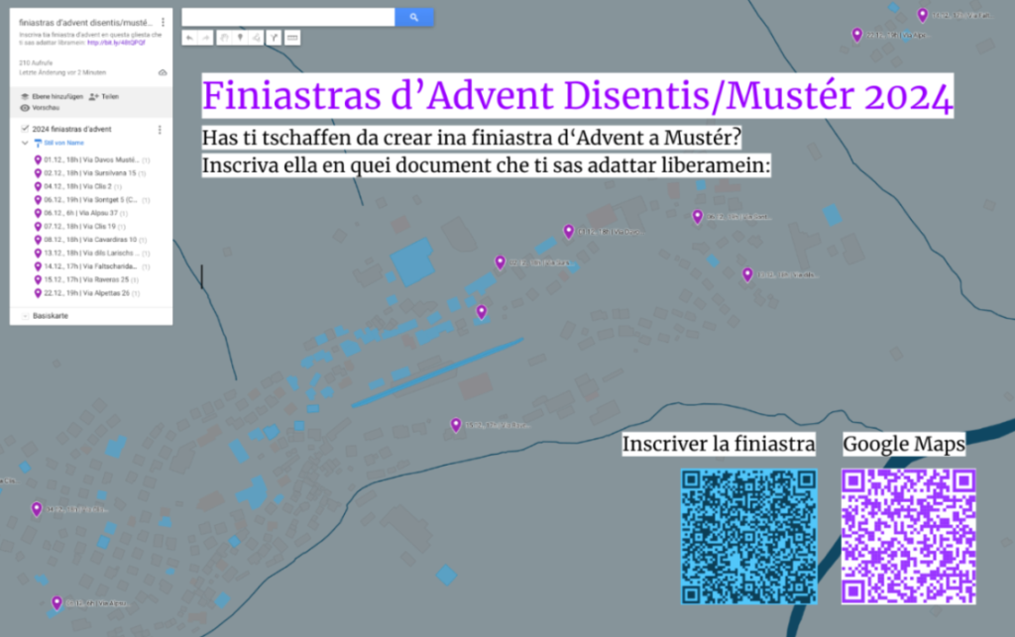Select the measure distances ruler tool

[292, 38]
